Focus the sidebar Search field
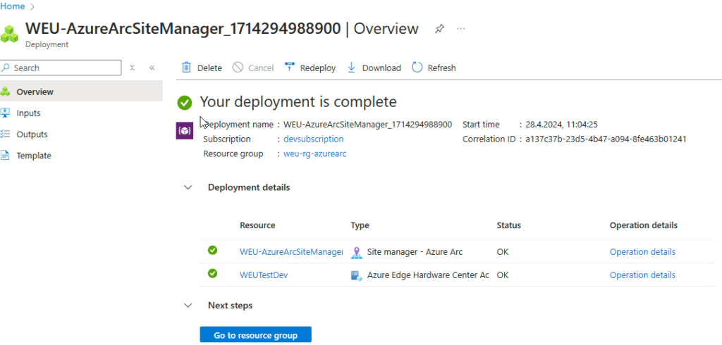Screen dimensions: 722x345 click(x=61, y=68)
